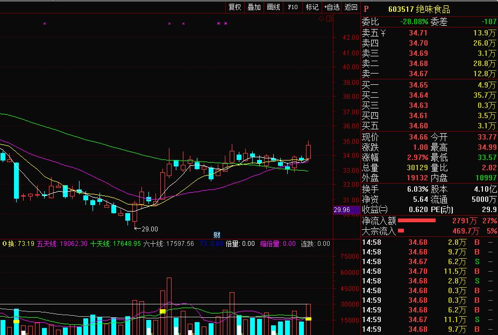The image size is (498, 335).
Task: Click the red P icon beside stock code
Action: pyautogui.click(x=366, y=9)
